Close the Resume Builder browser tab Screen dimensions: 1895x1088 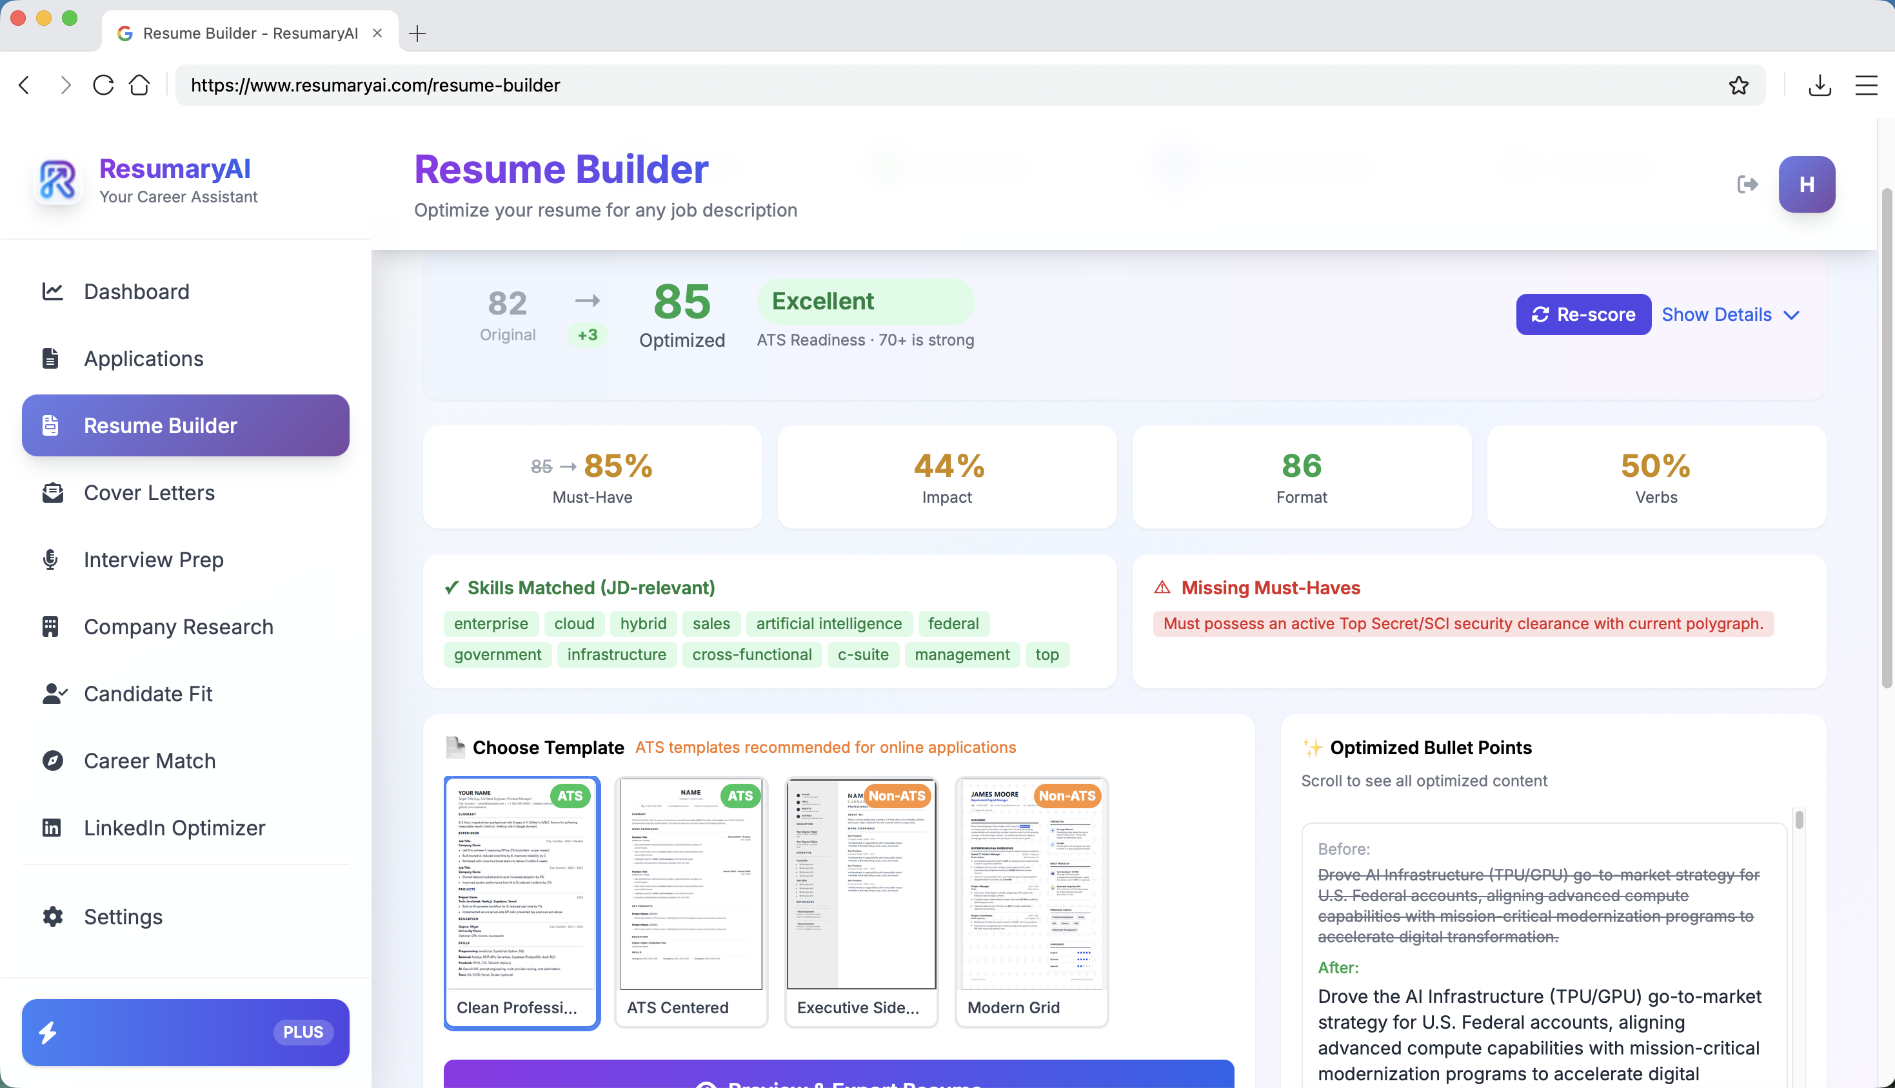[x=377, y=33]
